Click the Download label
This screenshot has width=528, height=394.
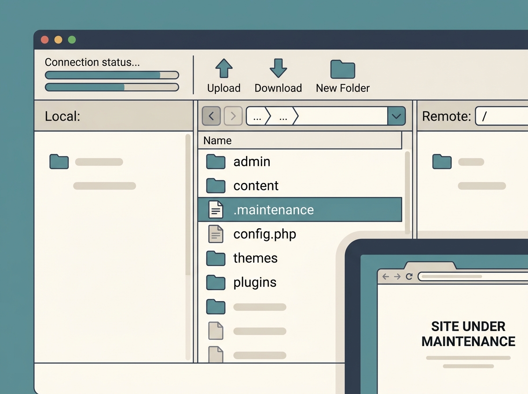pyautogui.click(x=278, y=88)
